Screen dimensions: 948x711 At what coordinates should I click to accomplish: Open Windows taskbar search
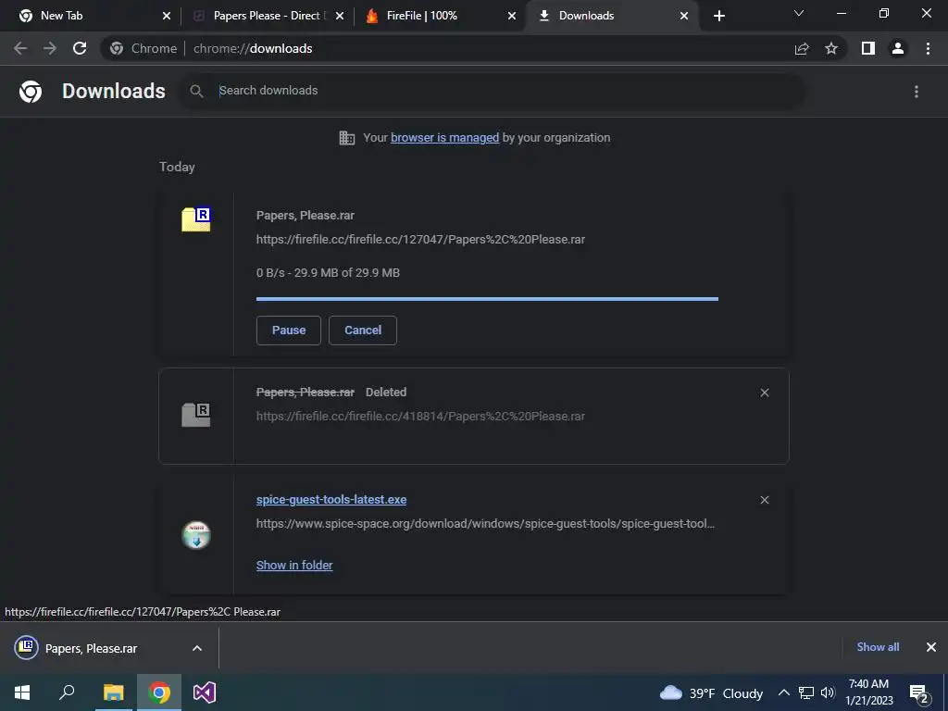click(67, 692)
